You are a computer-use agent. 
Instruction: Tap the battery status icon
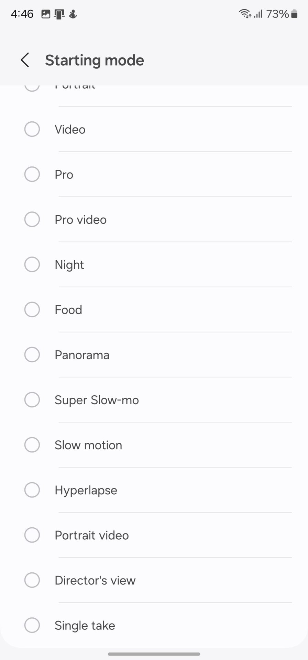[294, 14]
